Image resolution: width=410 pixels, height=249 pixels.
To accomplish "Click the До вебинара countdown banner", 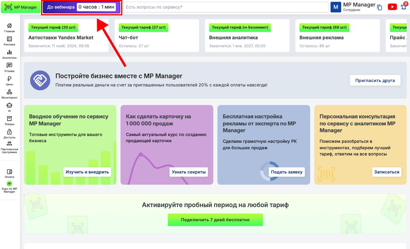I will pyautogui.click(x=82, y=7).
